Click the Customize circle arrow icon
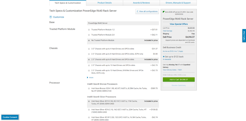Screen dimensions: 246x121 pos(51,17)
